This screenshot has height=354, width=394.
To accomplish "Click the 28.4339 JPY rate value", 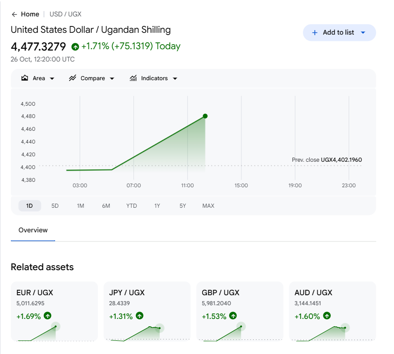I will [x=119, y=303].
